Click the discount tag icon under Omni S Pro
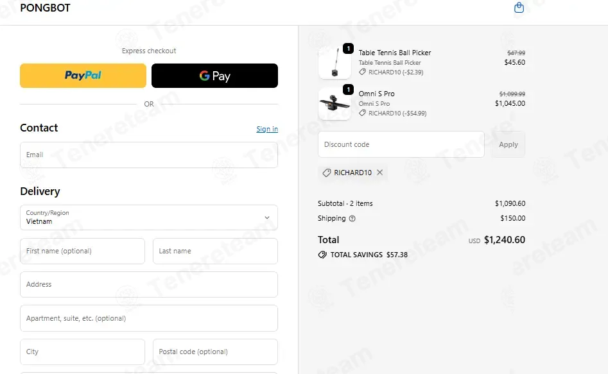This screenshot has height=374, width=608. [x=362, y=113]
